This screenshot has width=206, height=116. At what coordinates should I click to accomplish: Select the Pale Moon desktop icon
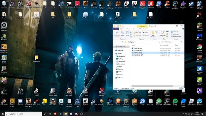pos(86,15)
